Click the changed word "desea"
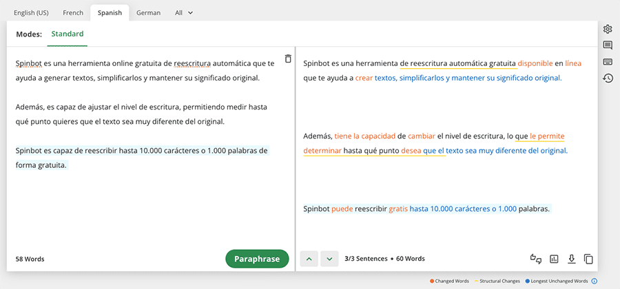Screen dimensions: 620x289 click(411, 151)
